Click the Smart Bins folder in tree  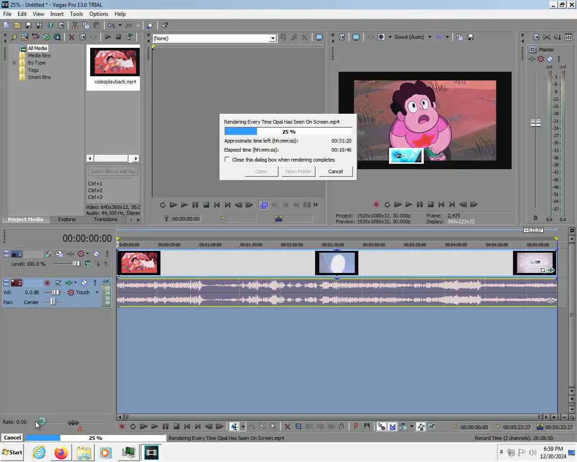(x=39, y=77)
